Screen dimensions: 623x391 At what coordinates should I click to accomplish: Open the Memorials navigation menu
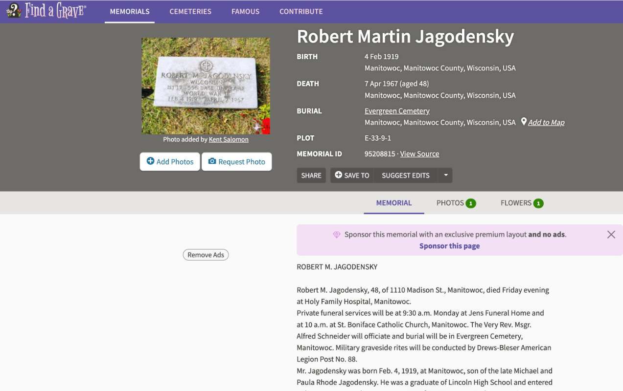(130, 11)
